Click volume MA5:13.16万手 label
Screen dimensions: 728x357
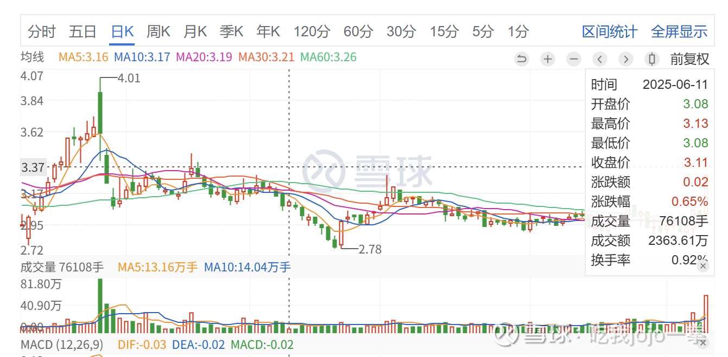pos(158,267)
